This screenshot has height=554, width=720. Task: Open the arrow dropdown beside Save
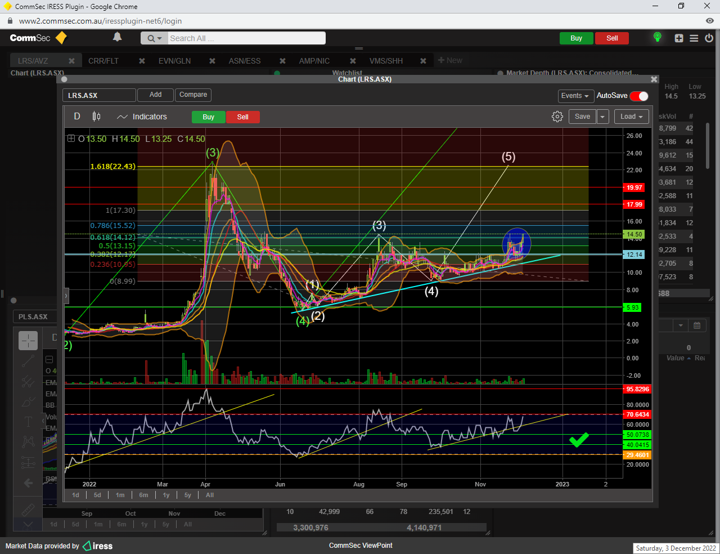[x=602, y=117]
